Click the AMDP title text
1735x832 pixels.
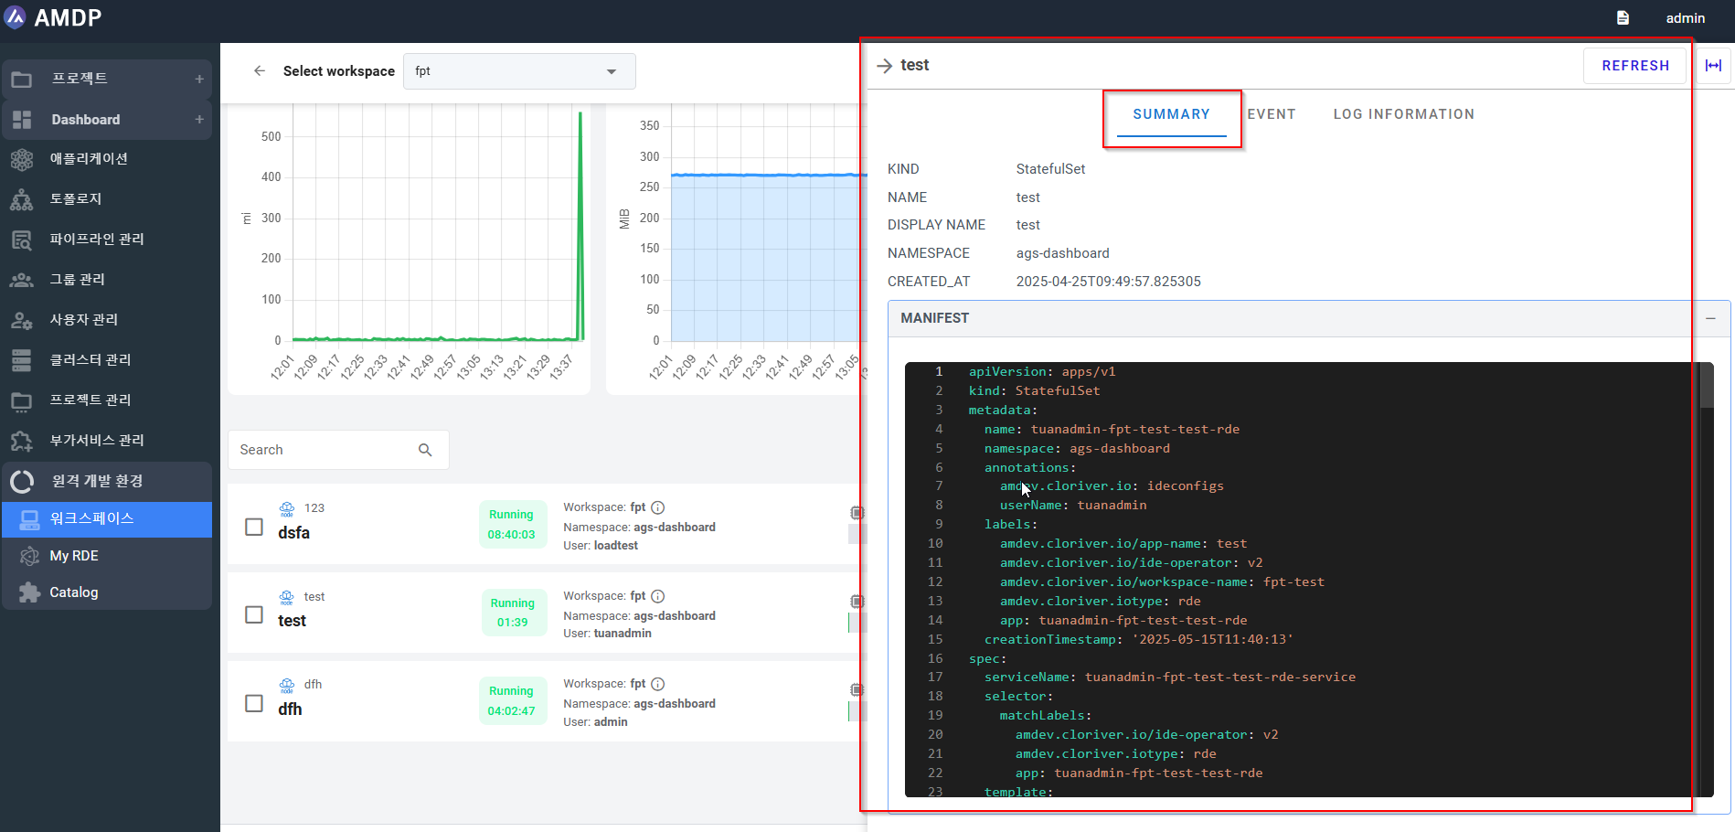(x=68, y=17)
